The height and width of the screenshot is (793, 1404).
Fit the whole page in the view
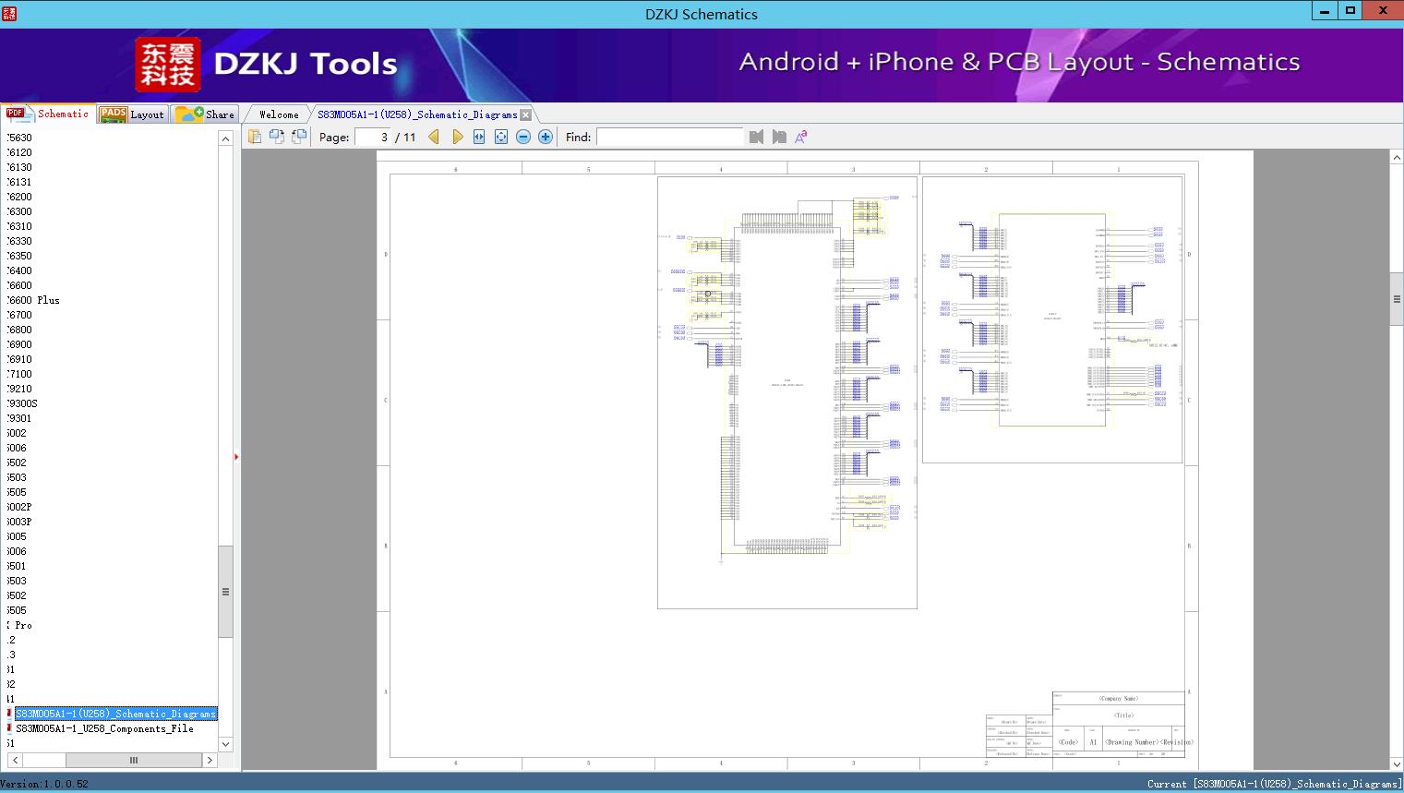(501, 137)
